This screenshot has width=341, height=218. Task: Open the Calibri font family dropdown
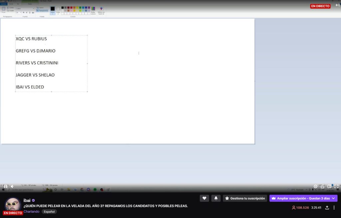(x=25, y=9)
